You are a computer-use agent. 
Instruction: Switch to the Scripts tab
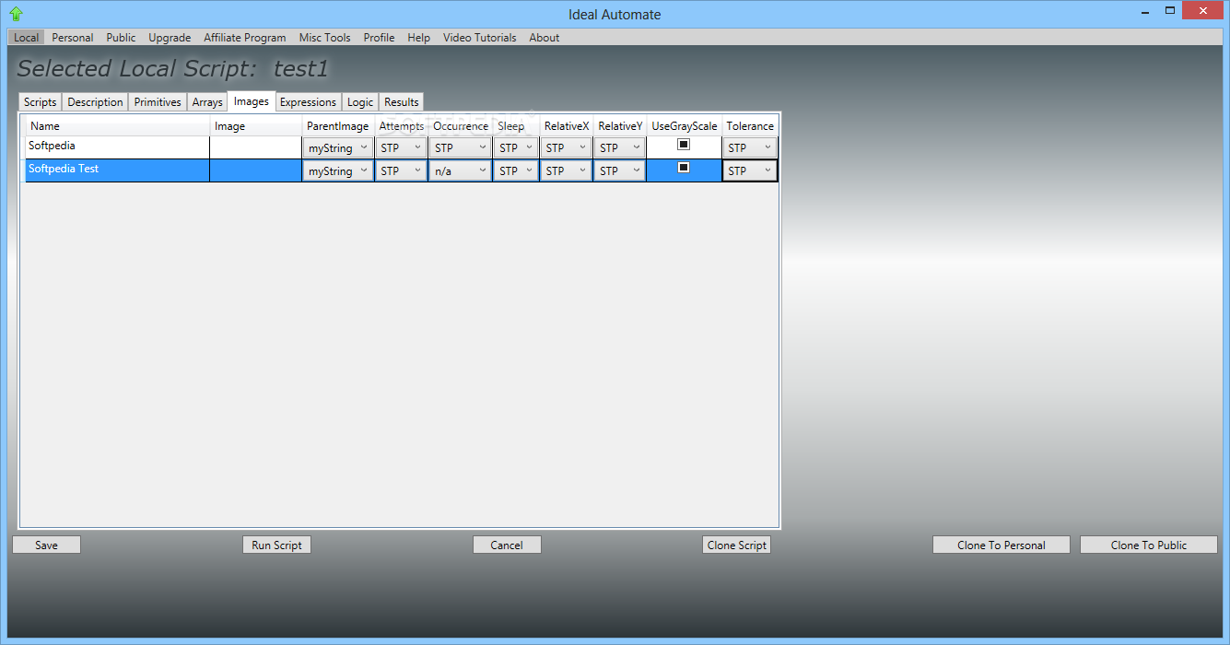(x=41, y=102)
